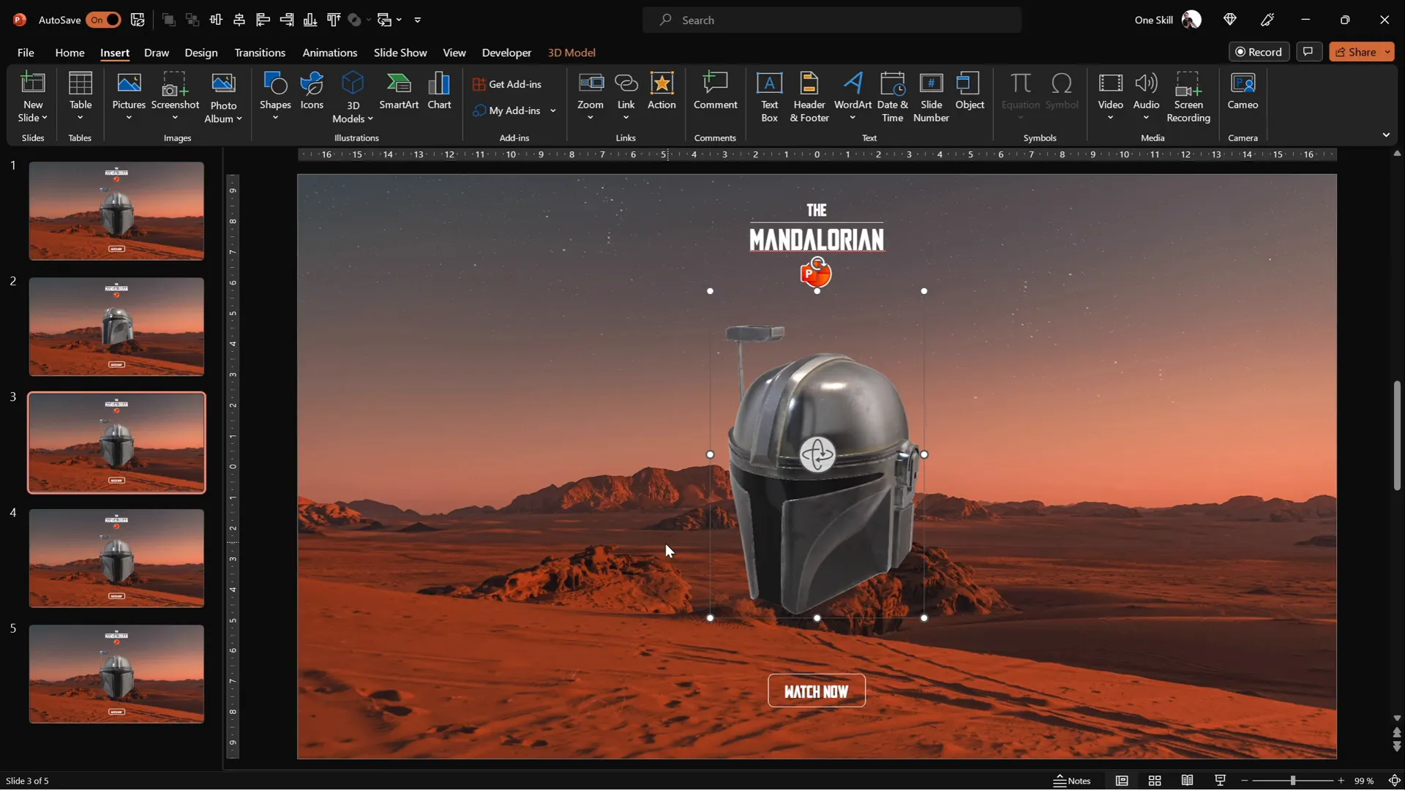Insert Date & Time
This screenshot has height=790, width=1405.
[x=892, y=97]
